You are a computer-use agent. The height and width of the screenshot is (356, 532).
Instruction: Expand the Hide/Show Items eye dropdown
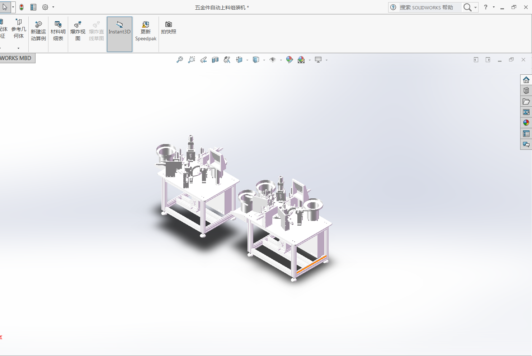tap(281, 60)
